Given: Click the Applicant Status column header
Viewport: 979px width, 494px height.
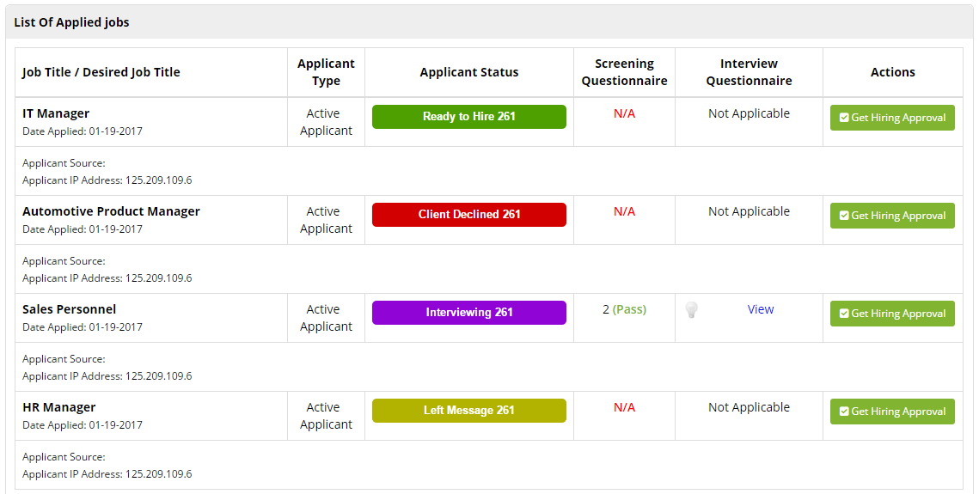Looking at the screenshot, I should [x=469, y=72].
